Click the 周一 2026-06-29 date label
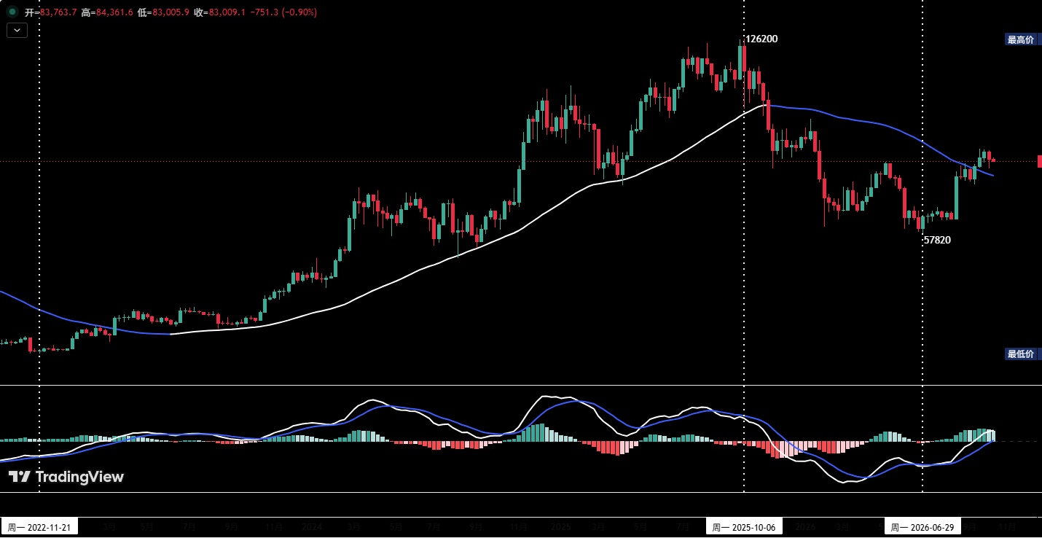 [x=923, y=526]
